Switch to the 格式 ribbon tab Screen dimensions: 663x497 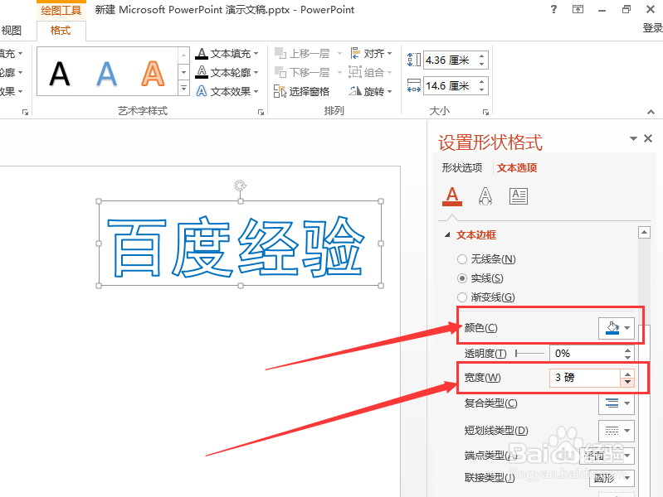coord(61,31)
